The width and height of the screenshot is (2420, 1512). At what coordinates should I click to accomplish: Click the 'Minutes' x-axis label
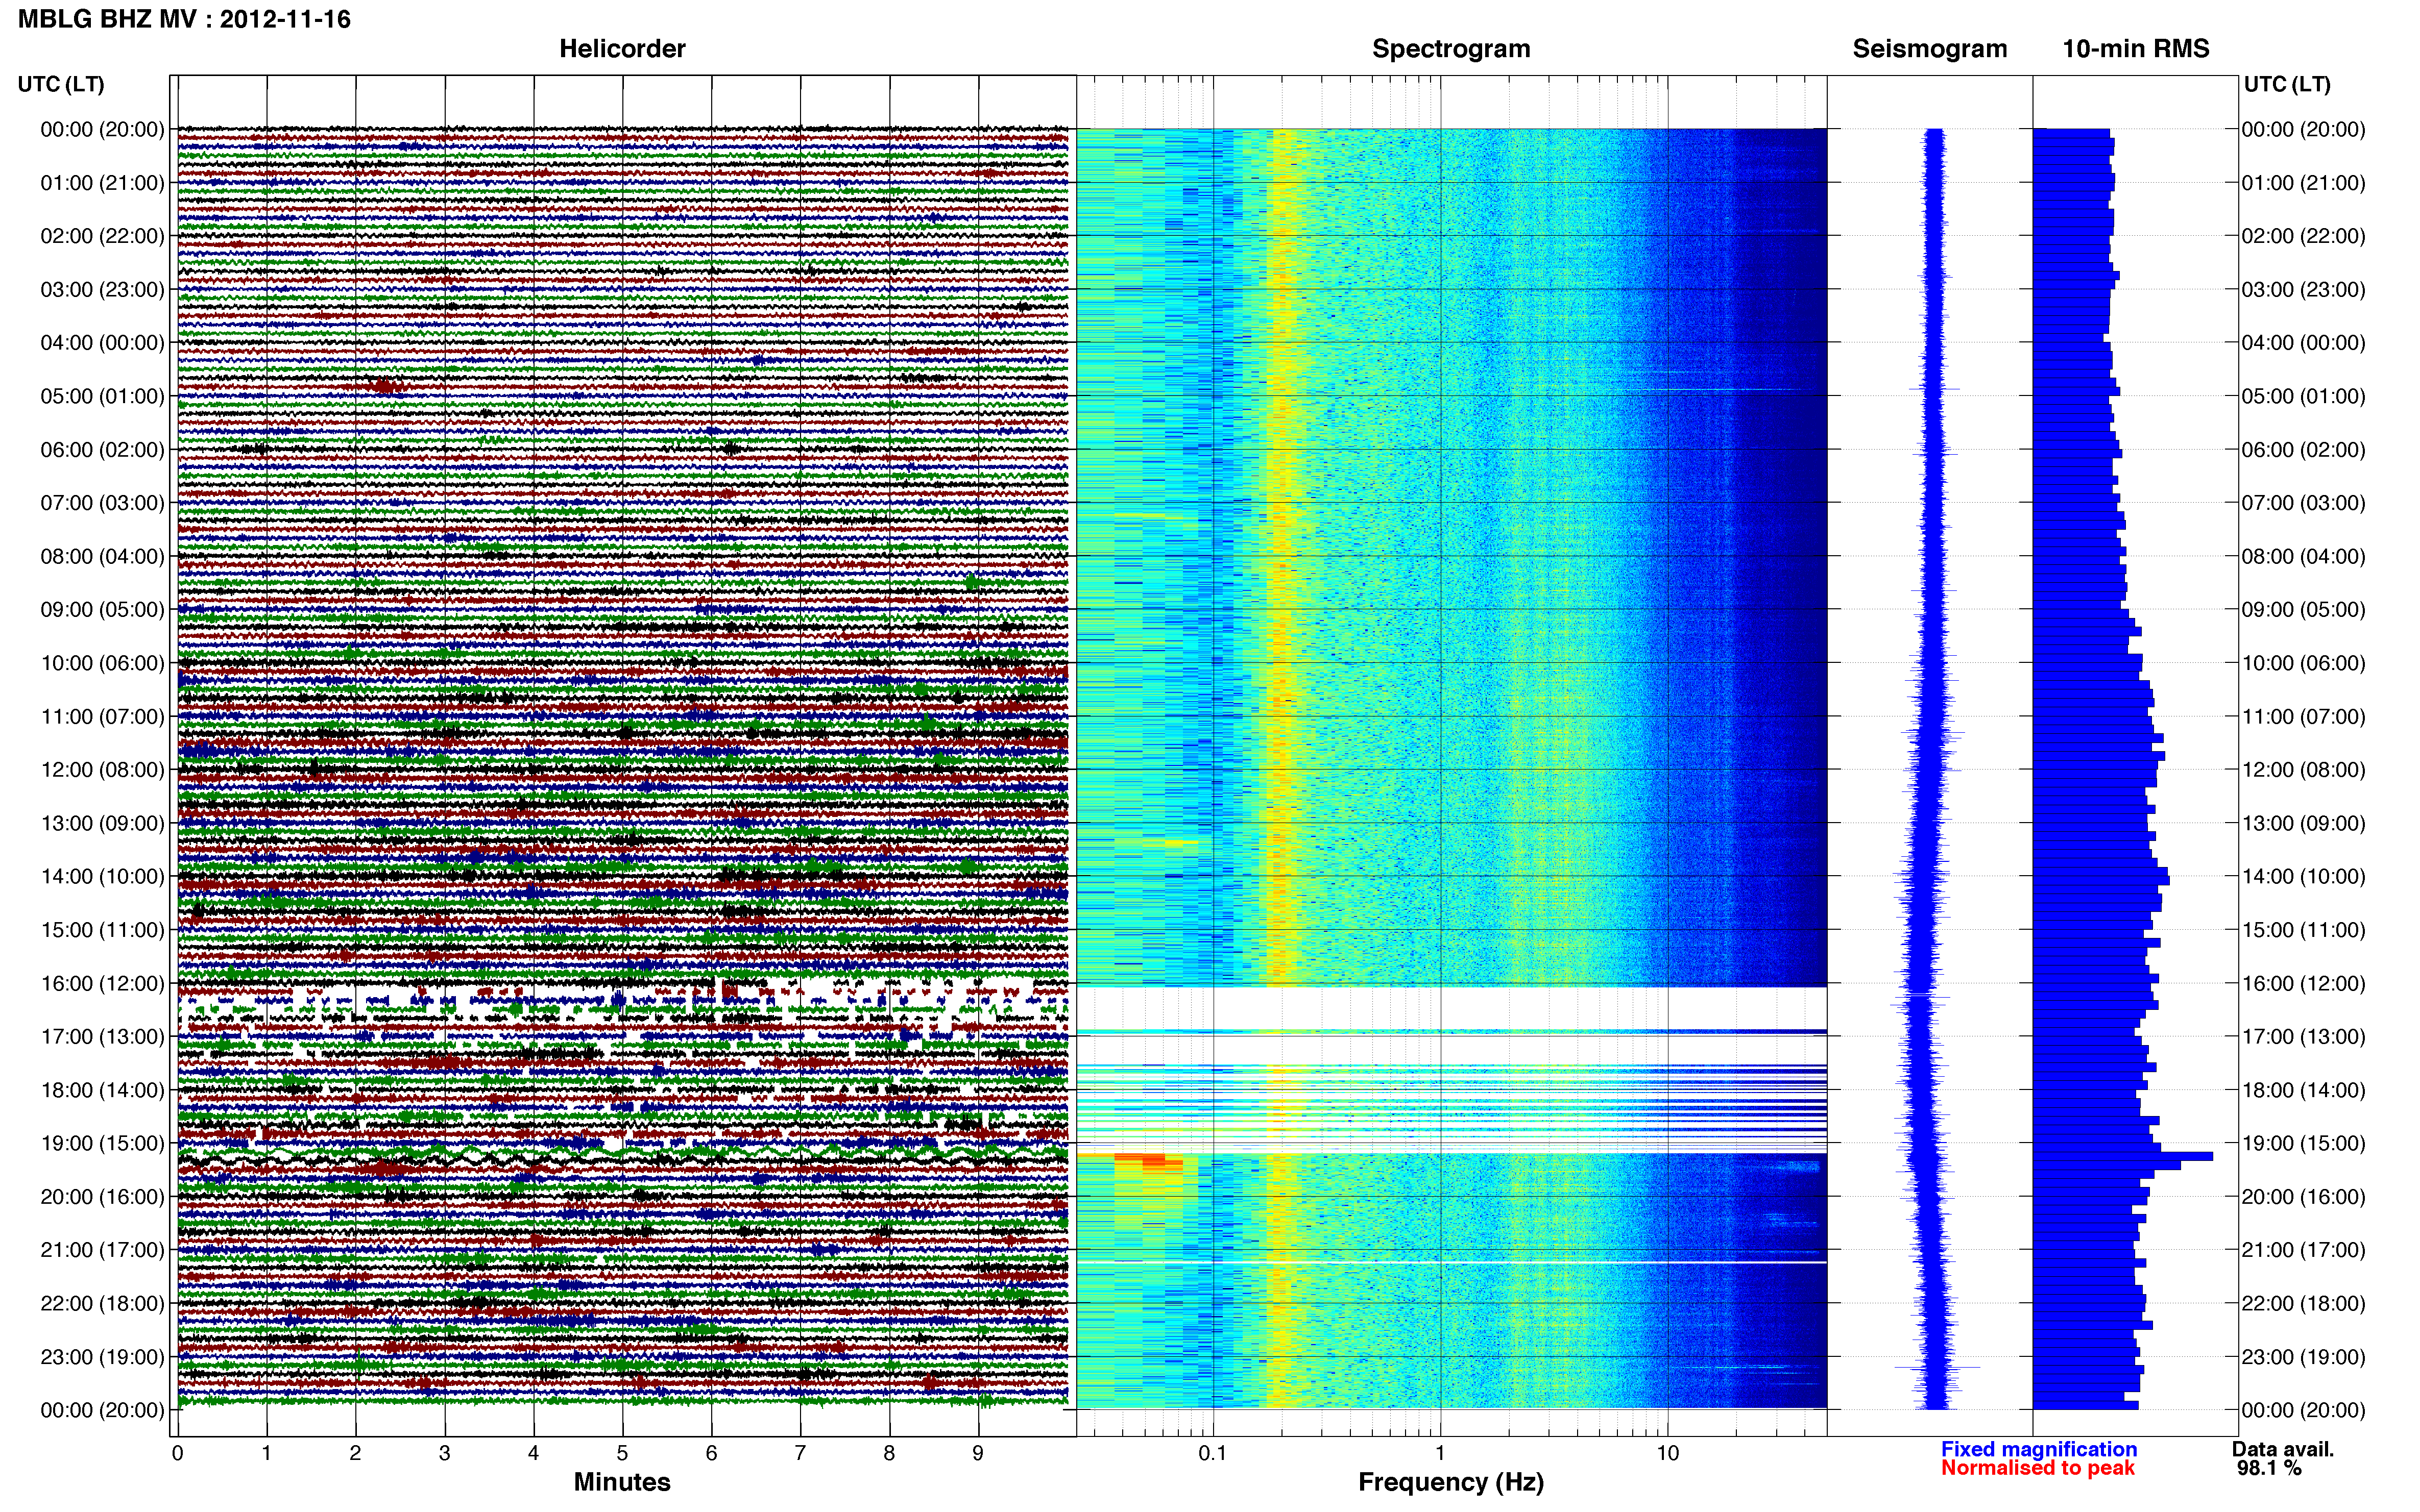click(x=621, y=1482)
